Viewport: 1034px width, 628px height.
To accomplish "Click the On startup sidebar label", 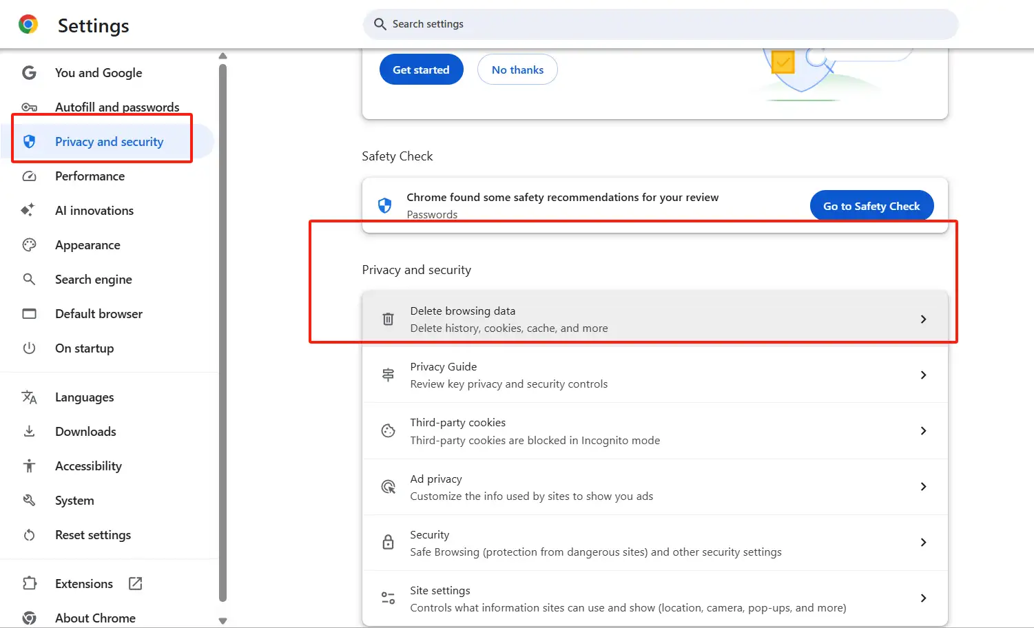I will [x=85, y=348].
